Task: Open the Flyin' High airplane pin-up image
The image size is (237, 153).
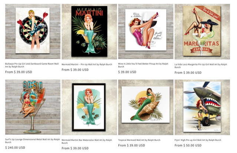Action: pyautogui.click(x=202, y=107)
